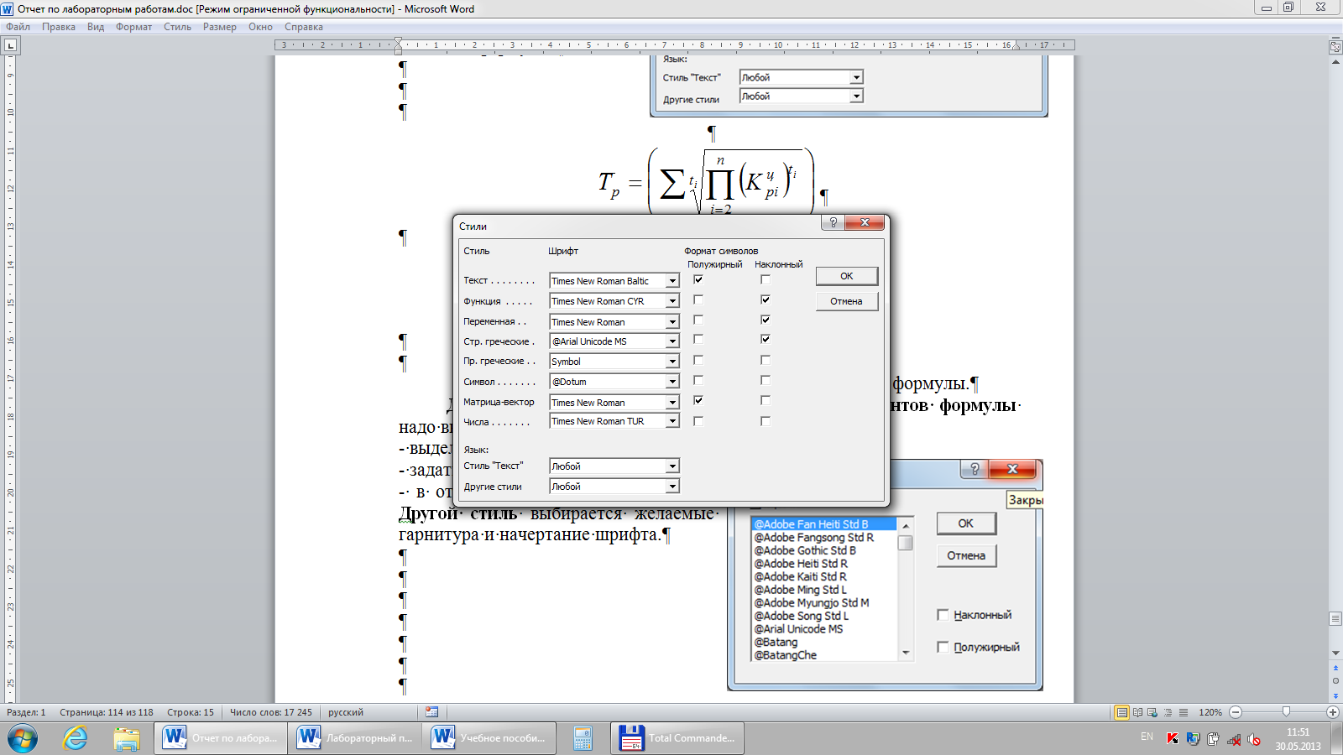Open the Переменная font dropdown
Viewport: 1343px width, 755px height.
pyautogui.click(x=672, y=322)
